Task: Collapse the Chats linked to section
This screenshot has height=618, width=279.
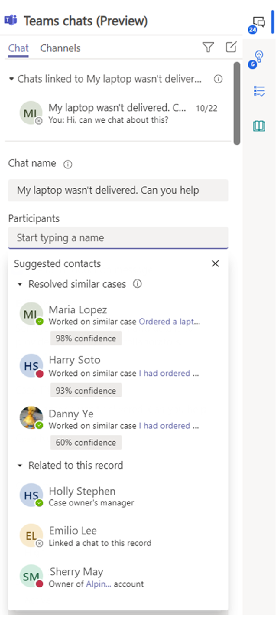Action: pyautogui.click(x=11, y=79)
